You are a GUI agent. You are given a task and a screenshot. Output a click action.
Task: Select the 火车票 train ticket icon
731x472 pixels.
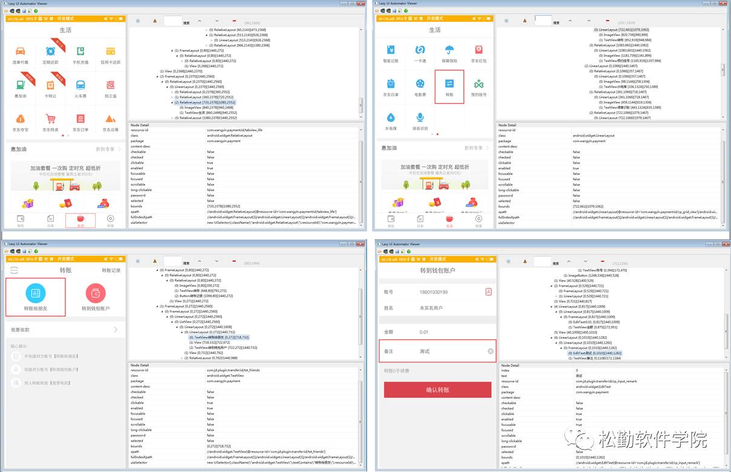pyautogui.click(x=81, y=85)
